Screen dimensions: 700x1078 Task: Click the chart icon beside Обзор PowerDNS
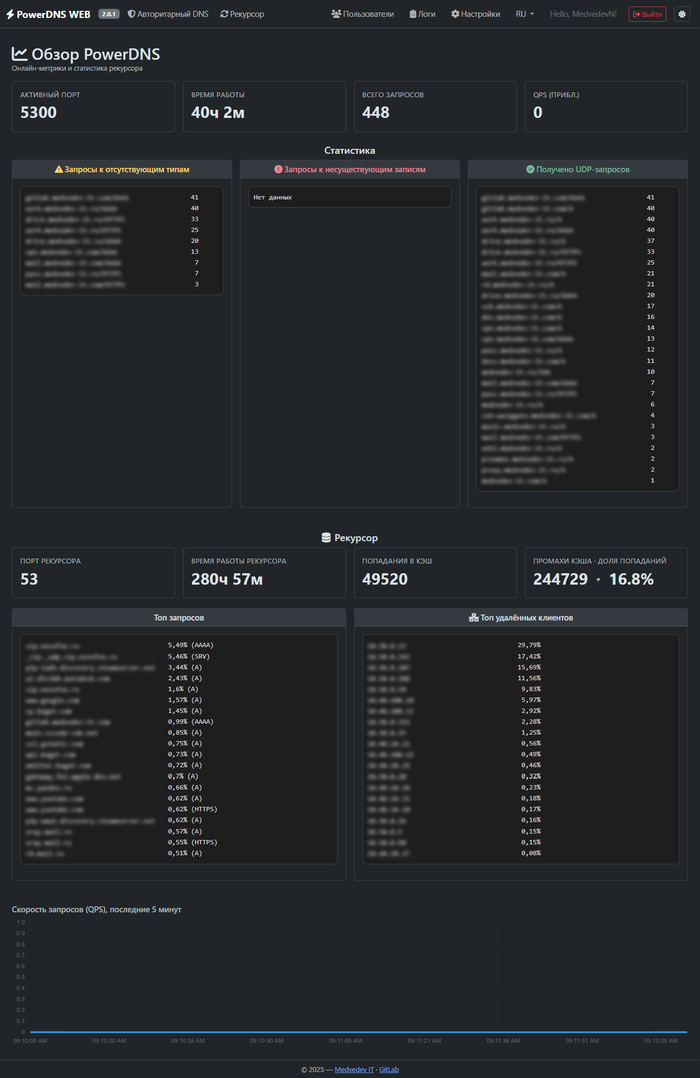point(20,54)
